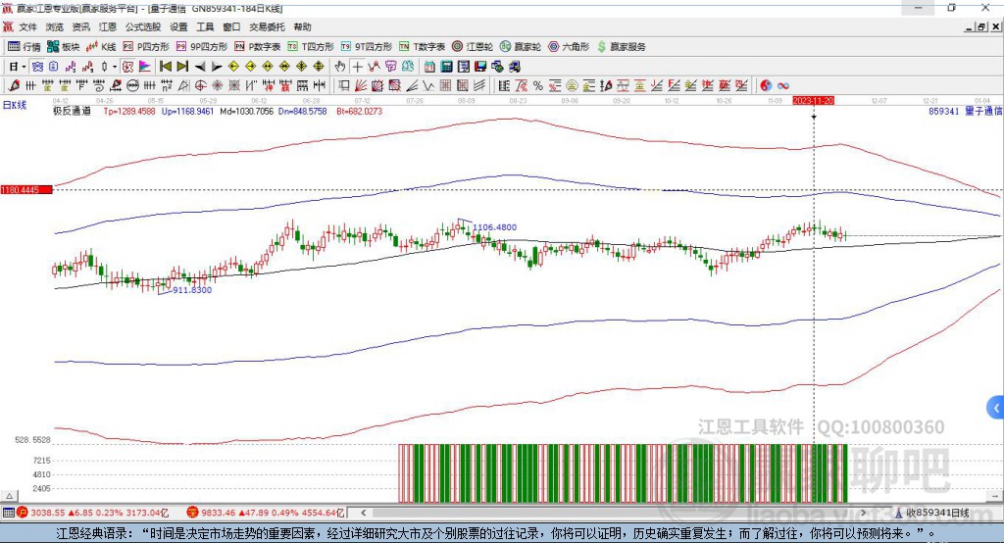Click the bottom-left up-triangle expander
This screenshot has height=543, width=1004.
(10, 496)
